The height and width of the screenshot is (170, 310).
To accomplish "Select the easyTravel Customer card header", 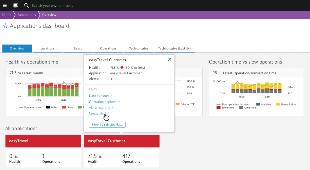I will pos(122,141).
